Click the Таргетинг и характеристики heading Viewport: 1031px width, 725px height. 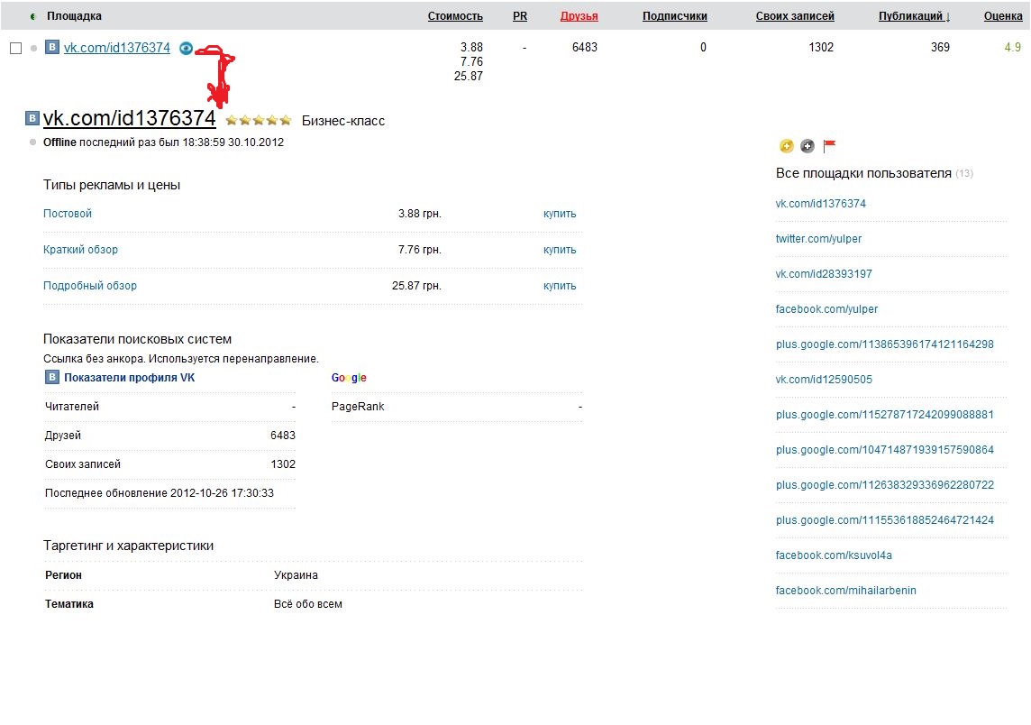[128, 546]
